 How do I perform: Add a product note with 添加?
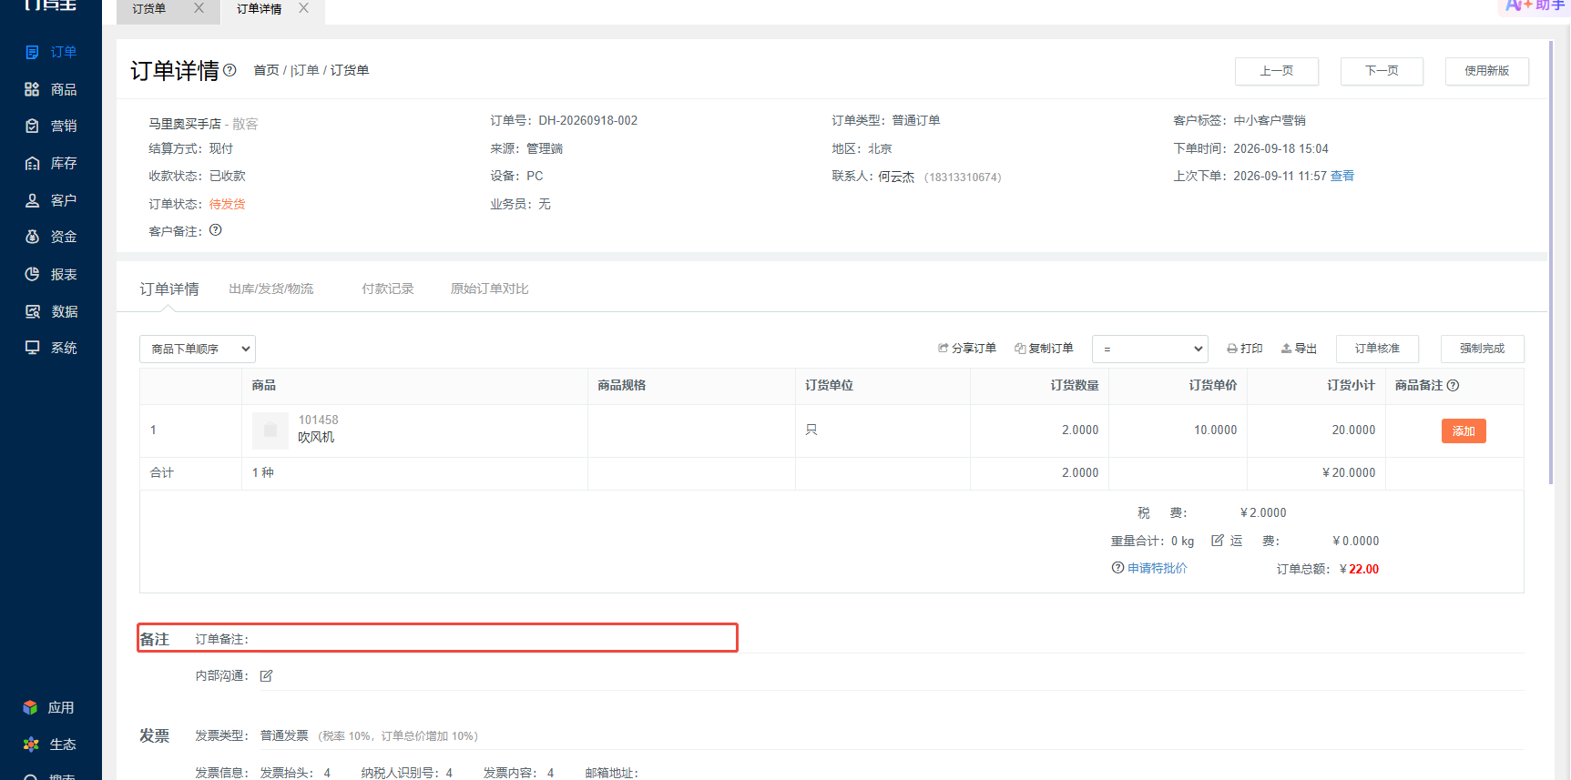pyautogui.click(x=1464, y=431)
